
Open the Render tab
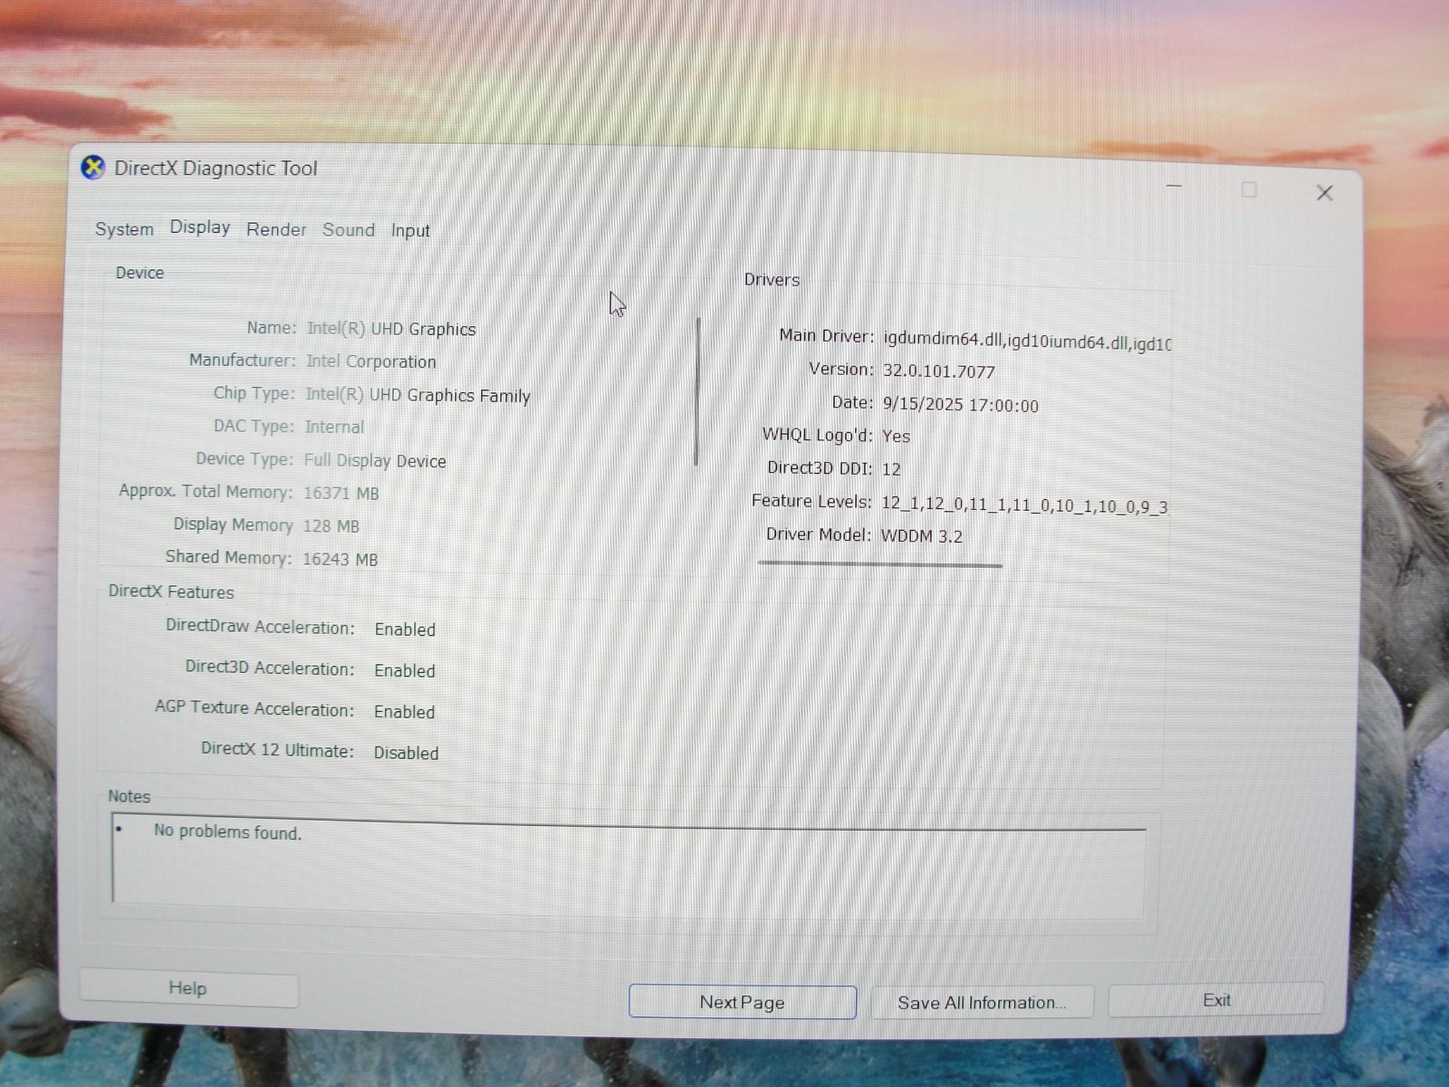(276, 230)
